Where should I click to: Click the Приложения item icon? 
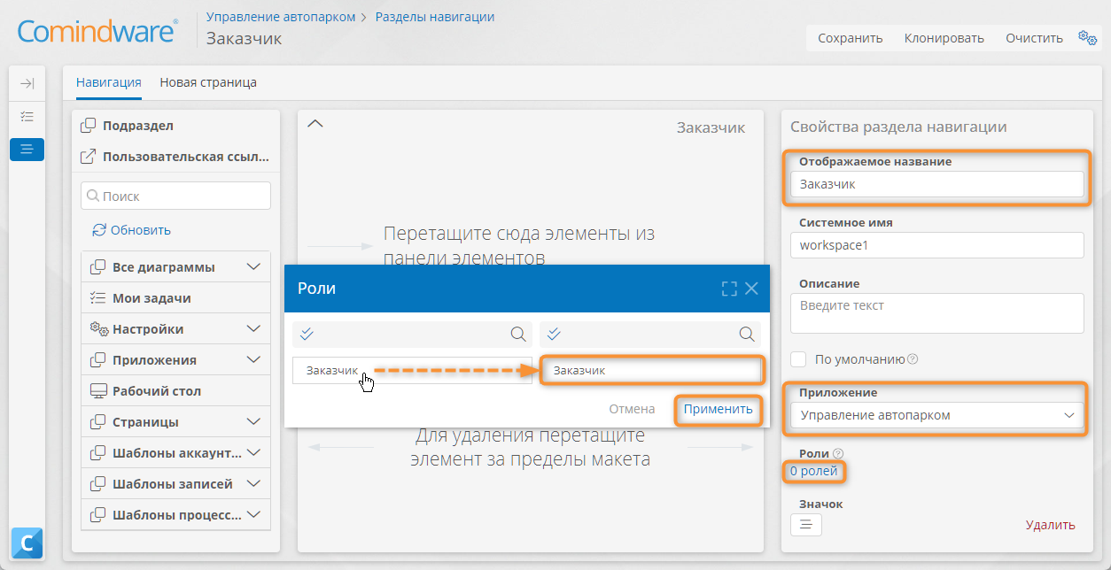pyautogui.click(x=98, y=360)
